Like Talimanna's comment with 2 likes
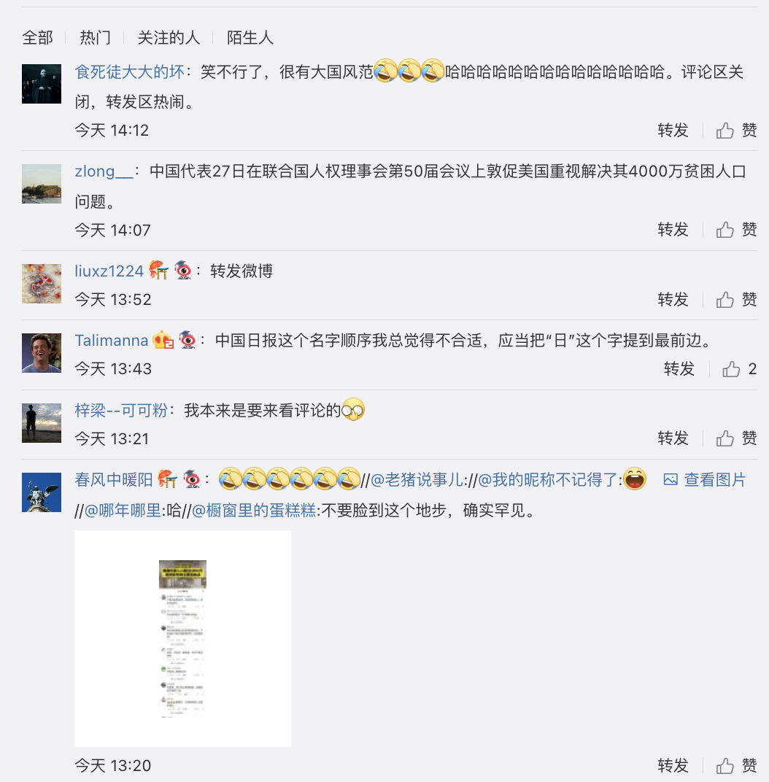The width and height of the screenshot is (769, 782). point(740,368)
